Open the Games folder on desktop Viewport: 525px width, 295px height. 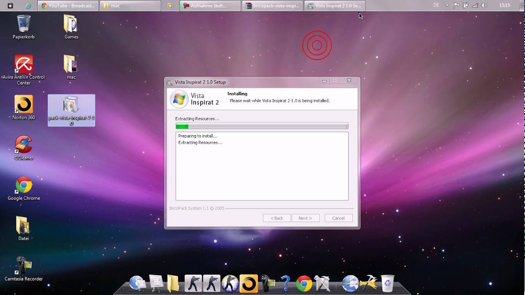click(x=71, y=27)
